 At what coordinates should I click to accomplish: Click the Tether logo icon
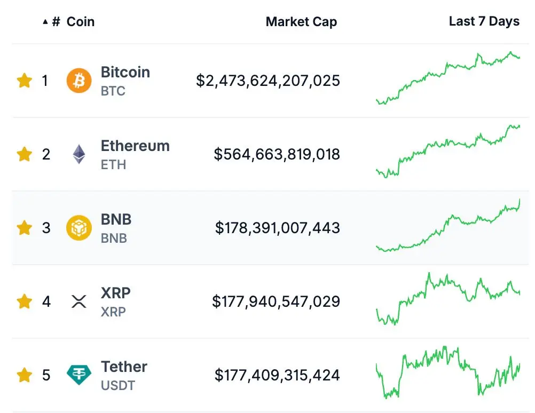click(79, 375)
